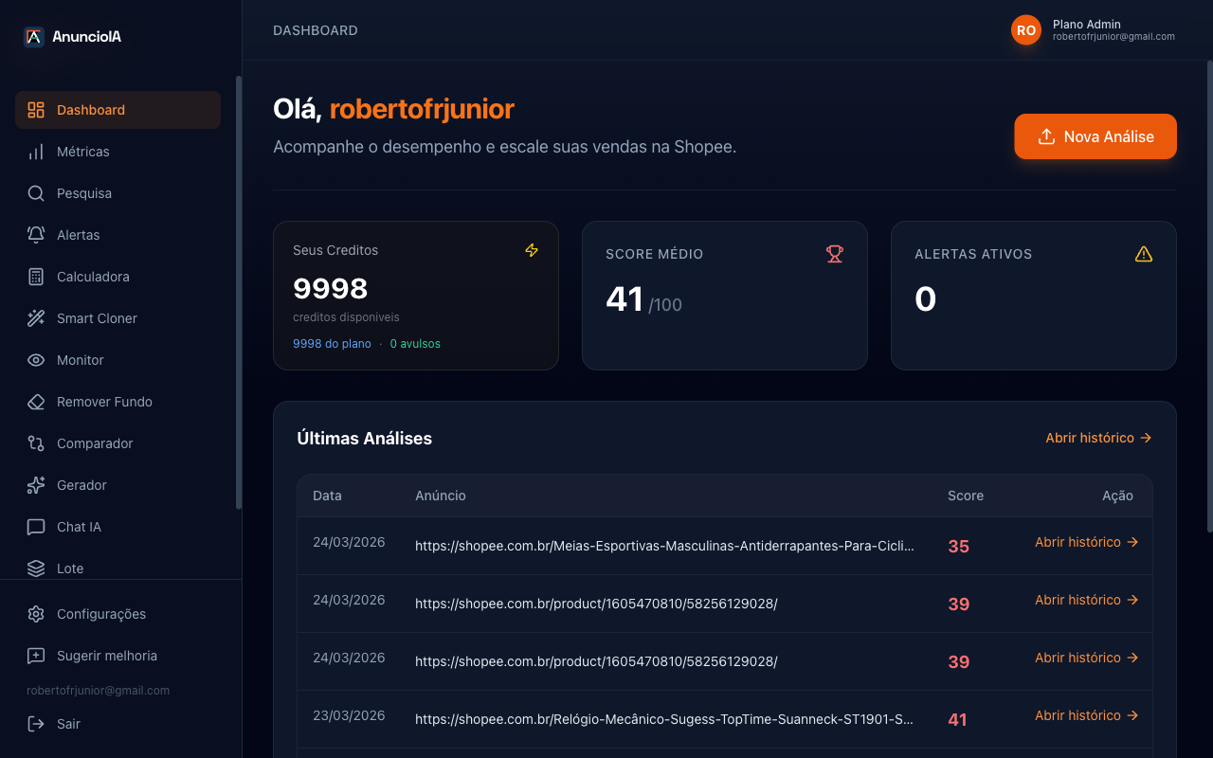The height and width of the screenshot is (758, 1213).
Task: Open the Chat IA panel
Action: click(x=80, y=527)
